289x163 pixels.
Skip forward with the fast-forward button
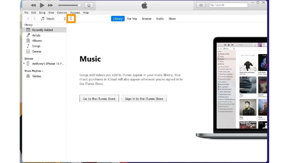(x=50, y=5)
